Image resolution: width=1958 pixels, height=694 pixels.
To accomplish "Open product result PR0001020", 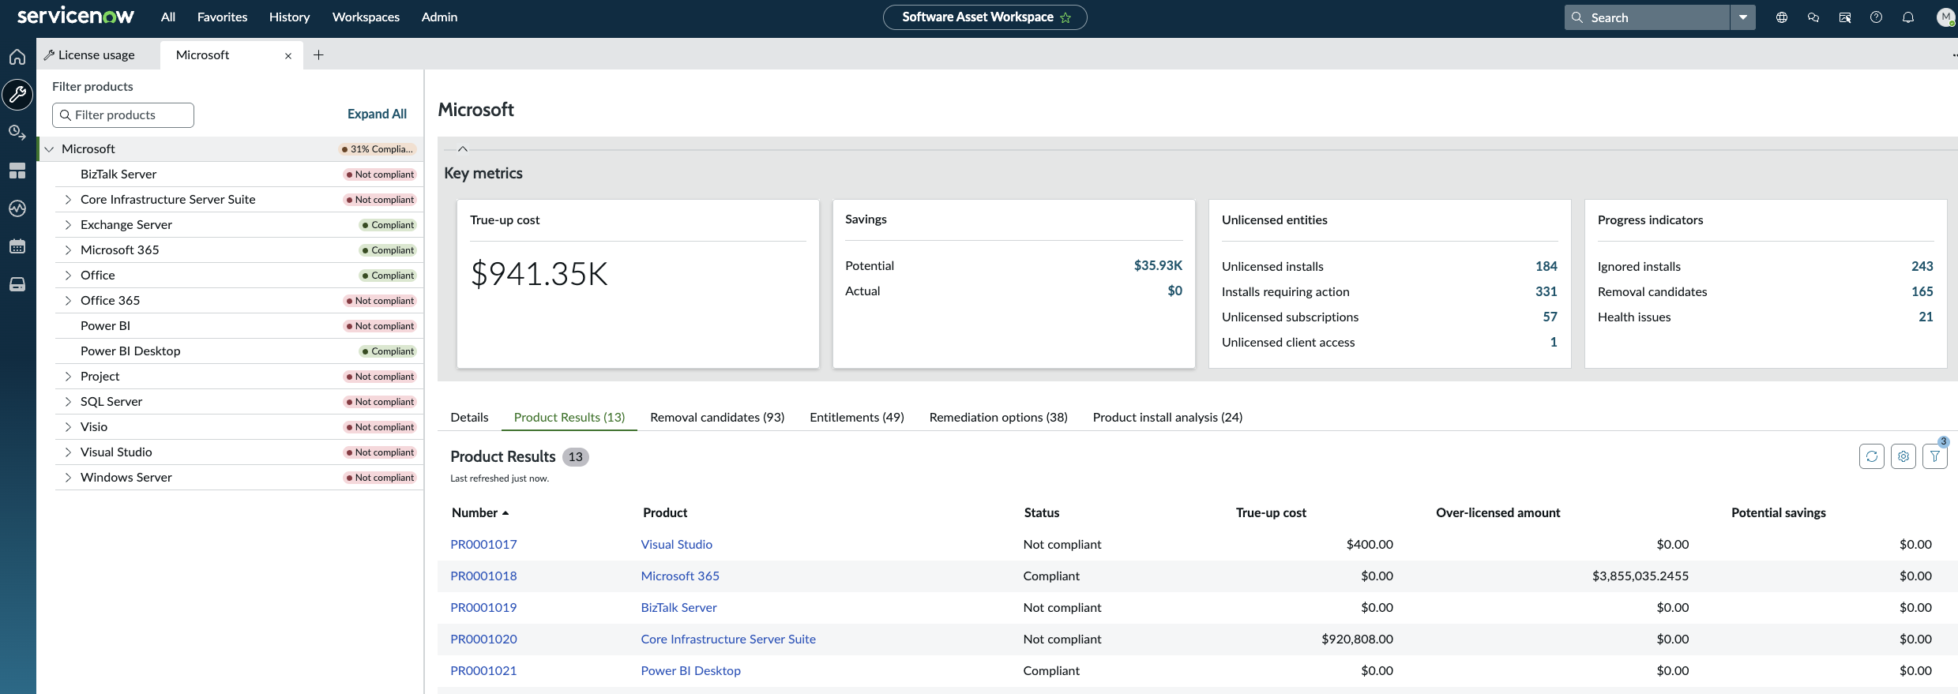I will pyautogui.click(x=483, y=639).
